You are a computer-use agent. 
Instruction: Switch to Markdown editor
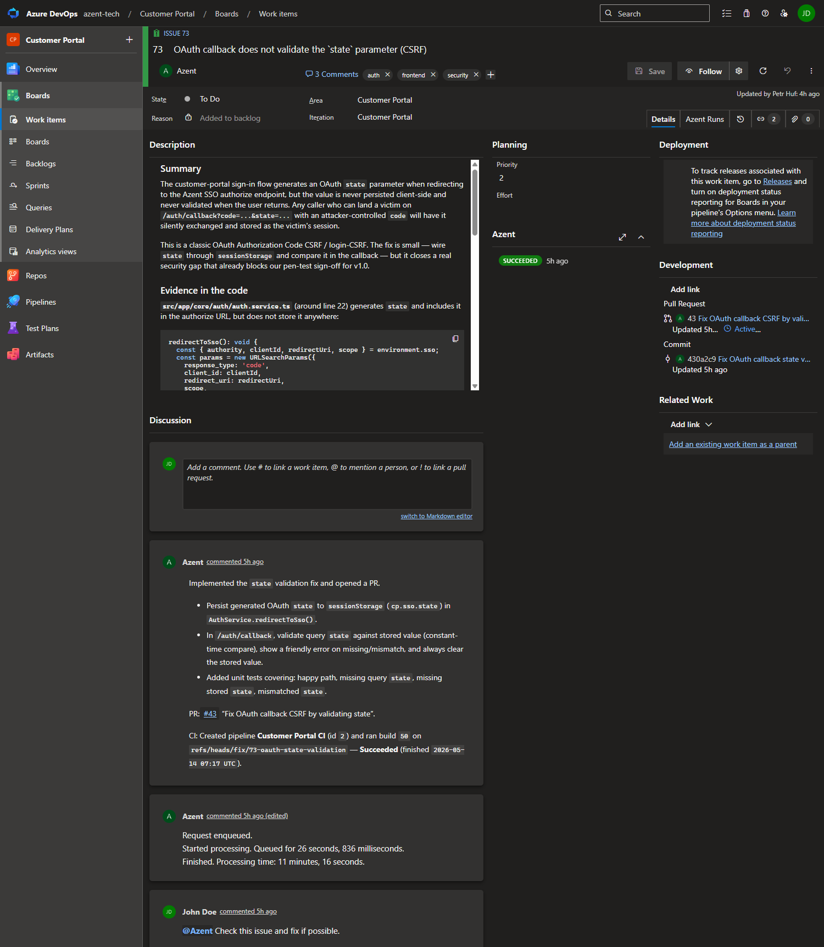coord(437,516)
